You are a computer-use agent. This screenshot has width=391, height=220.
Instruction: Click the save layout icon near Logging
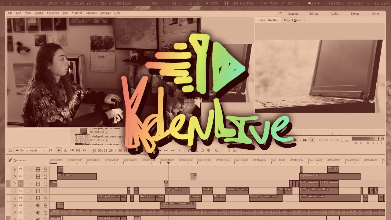coord(280,14)
